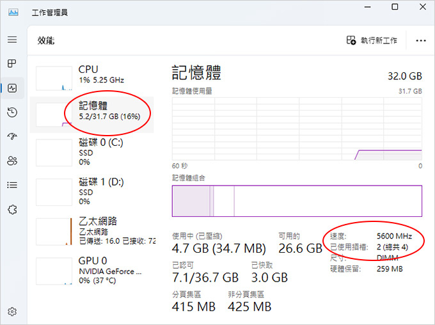
Task: Open the Users page icon
Action: pyautogui.click(x=12, y=161)
